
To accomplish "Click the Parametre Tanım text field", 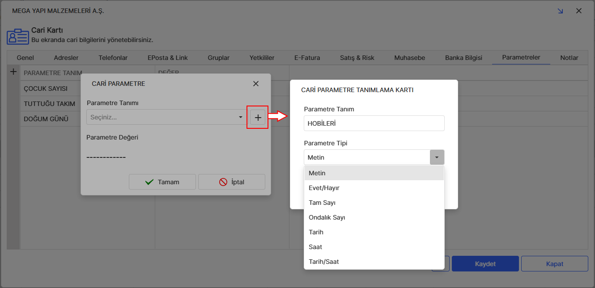I will [x=374, y=123].
